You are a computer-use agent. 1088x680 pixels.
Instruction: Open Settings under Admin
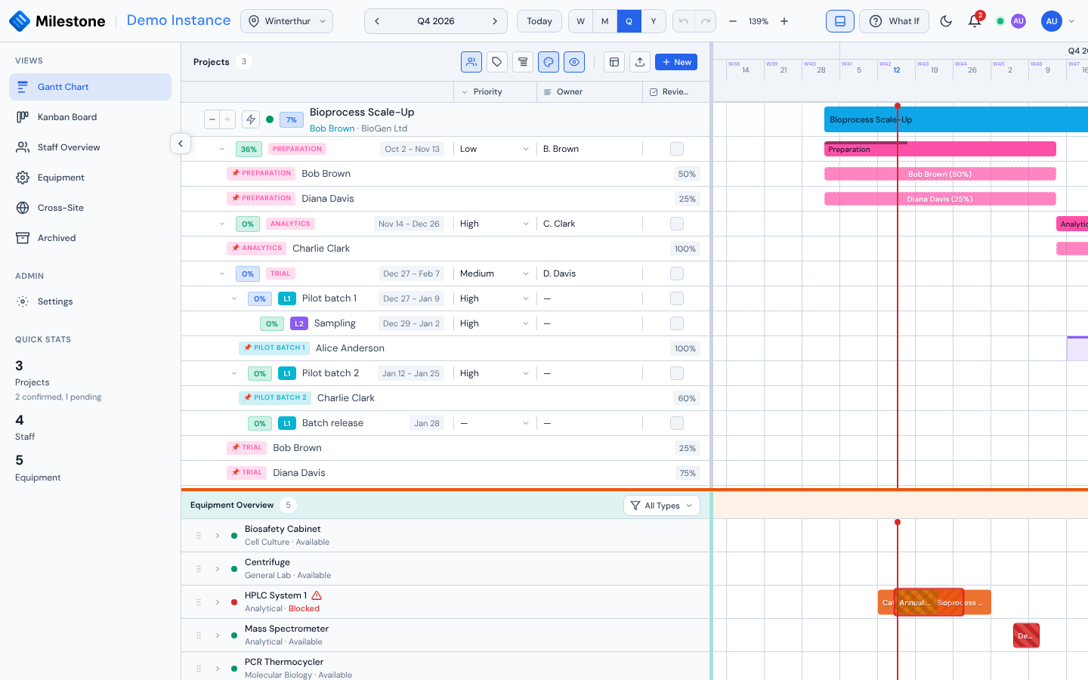pyautogui.click(x=90, y=301)
